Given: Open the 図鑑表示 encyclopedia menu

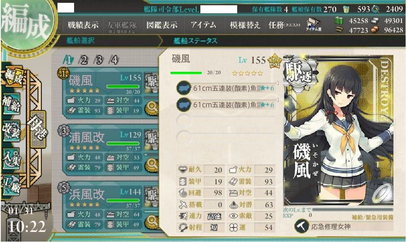Looking at the screenshot, I should pos(162,25).
